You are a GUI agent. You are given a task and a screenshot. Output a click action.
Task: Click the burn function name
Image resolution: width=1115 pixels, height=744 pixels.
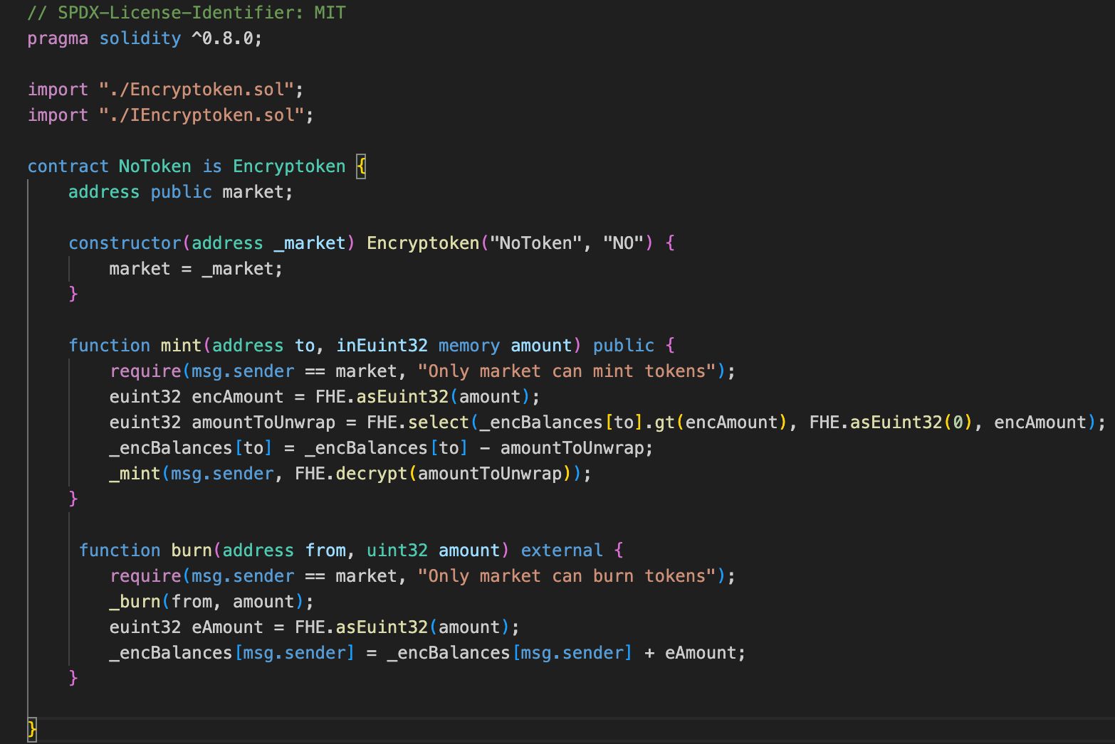coord(192,550)
